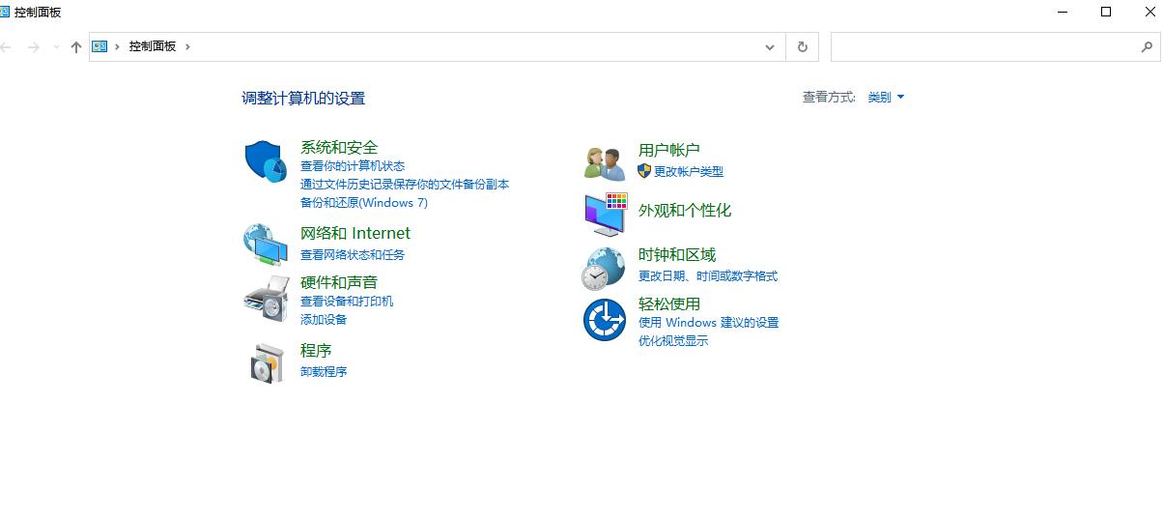Open 外观和个性化 category heading
Image resolution: width=1163 pixels, height=520 pixels.
tap(685, 210)
